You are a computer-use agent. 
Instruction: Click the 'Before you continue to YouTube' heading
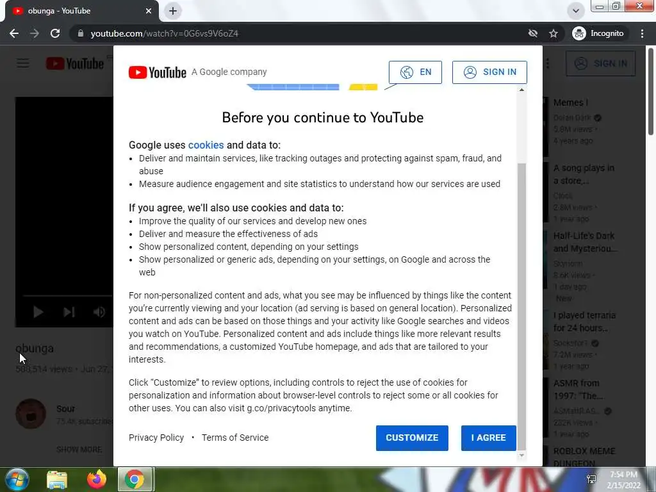pyautogui.click(x=323, y=118)
